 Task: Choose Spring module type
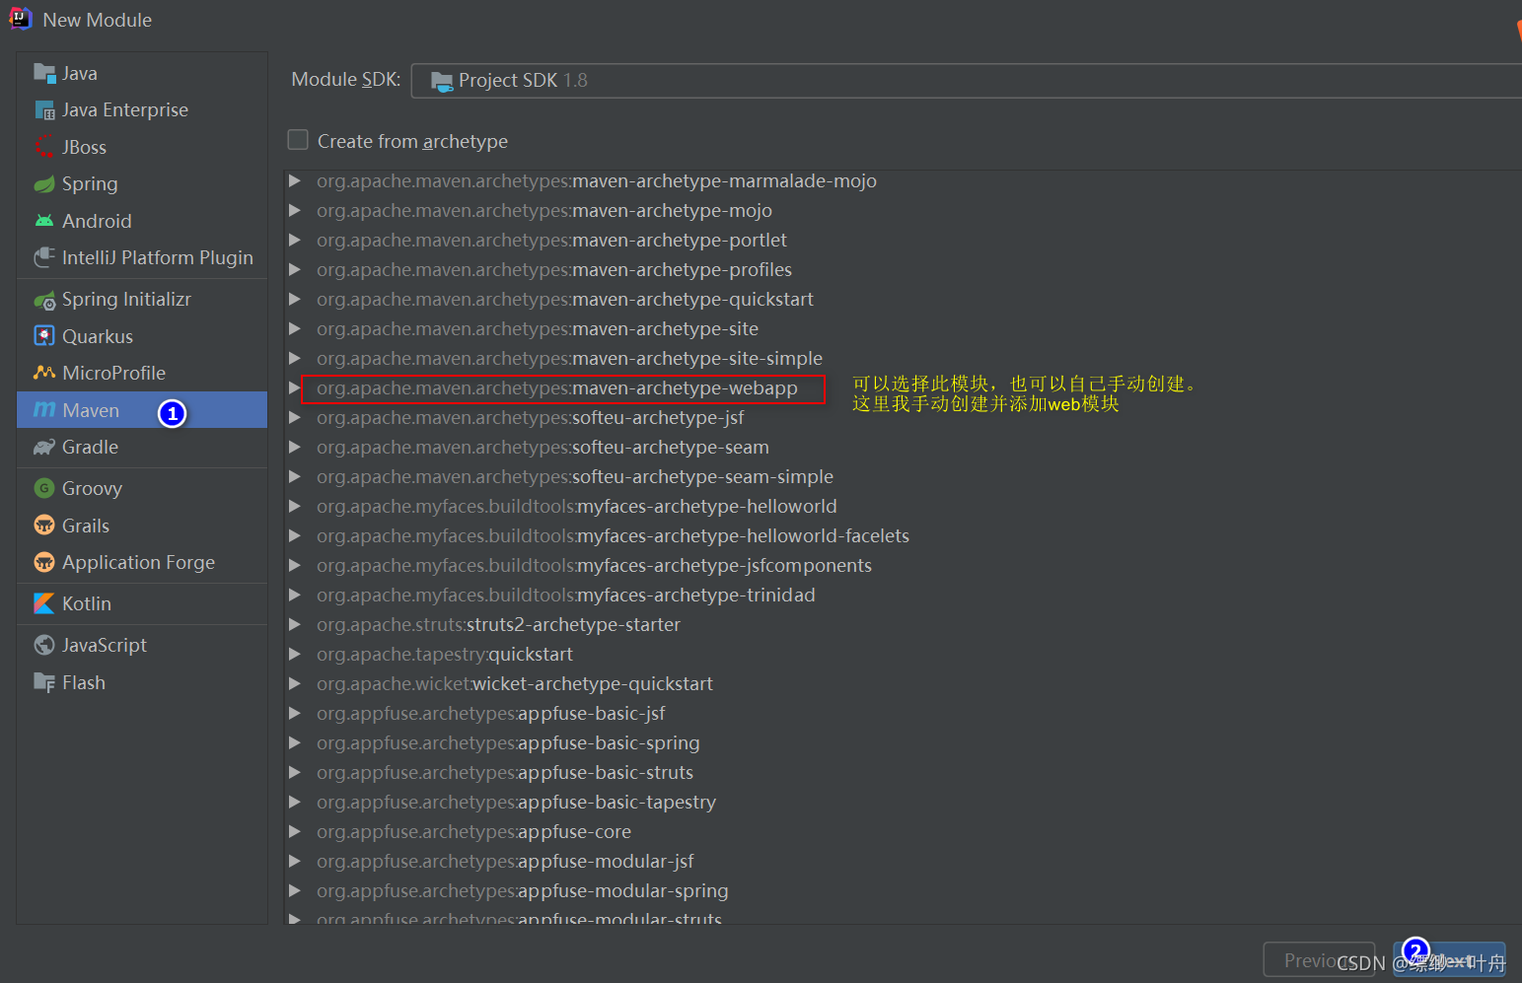(x=142, y=183)
